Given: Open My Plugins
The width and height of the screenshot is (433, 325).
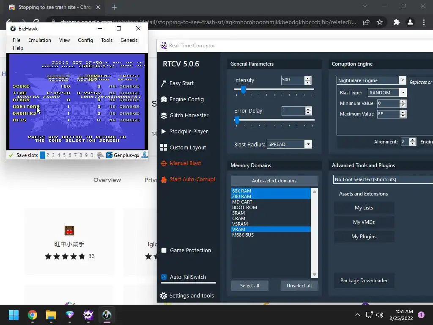Looking at the screenshot, I should 364,237.
